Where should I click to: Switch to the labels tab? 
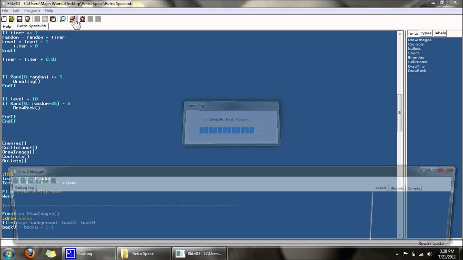(x=440, y=33)
